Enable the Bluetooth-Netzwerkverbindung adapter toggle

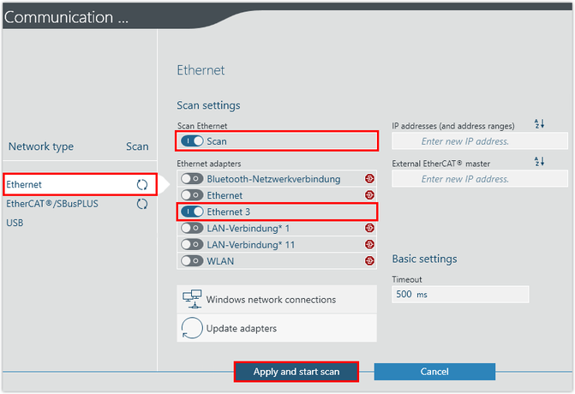192,179
